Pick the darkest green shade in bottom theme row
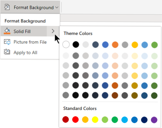Viewport: 162px width, 128px height. tap(154, 95)
